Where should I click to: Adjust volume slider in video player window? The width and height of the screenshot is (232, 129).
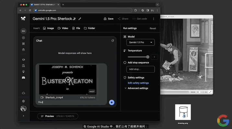pos(202,92)
